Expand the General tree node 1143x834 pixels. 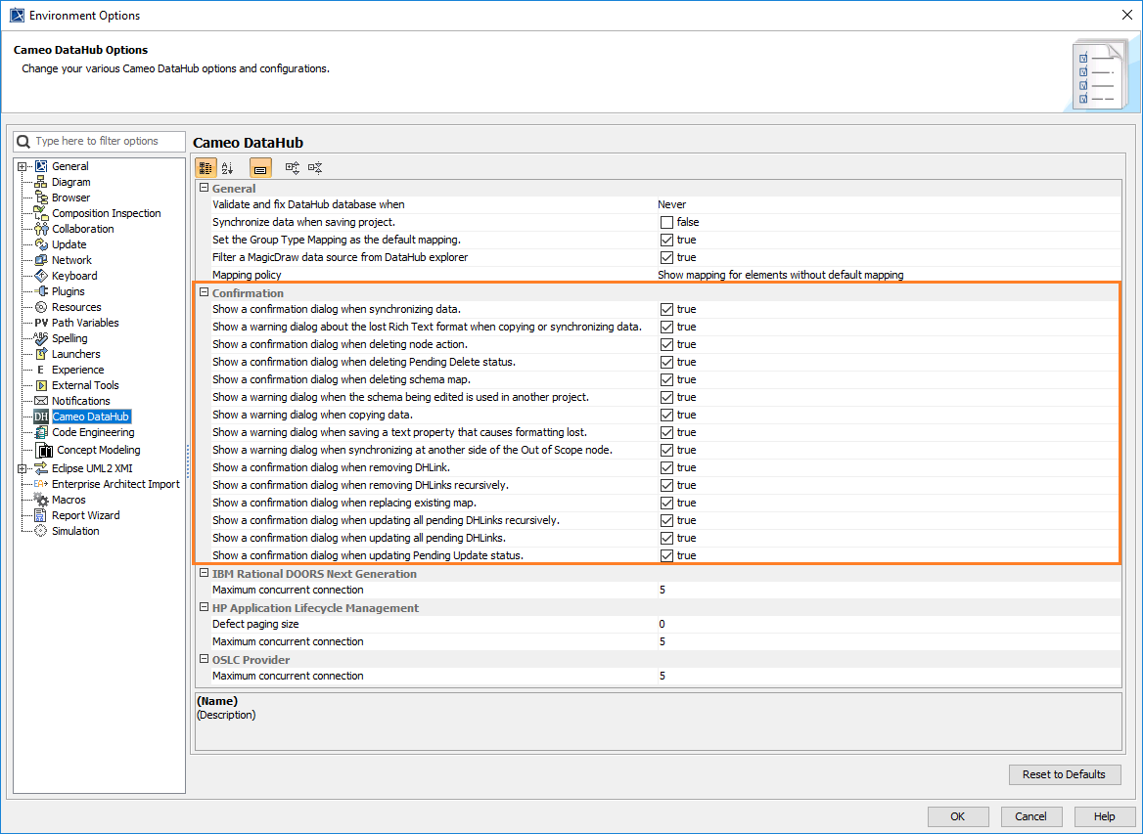[22, 167]
